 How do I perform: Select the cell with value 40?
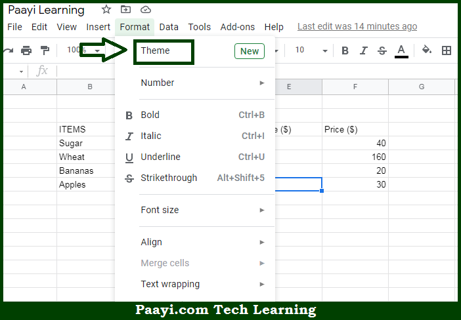(x=355, y=143)
